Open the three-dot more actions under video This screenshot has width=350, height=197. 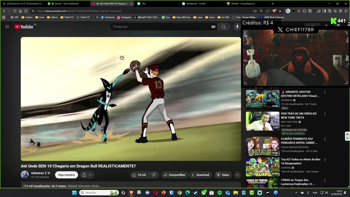pyautogui.click(x=237, y=175)
